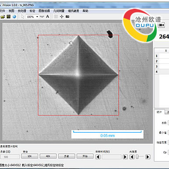The height and width of the screenshot is (169, 169).
Task: Select row 2 in results table
Action: coord(162,61)
